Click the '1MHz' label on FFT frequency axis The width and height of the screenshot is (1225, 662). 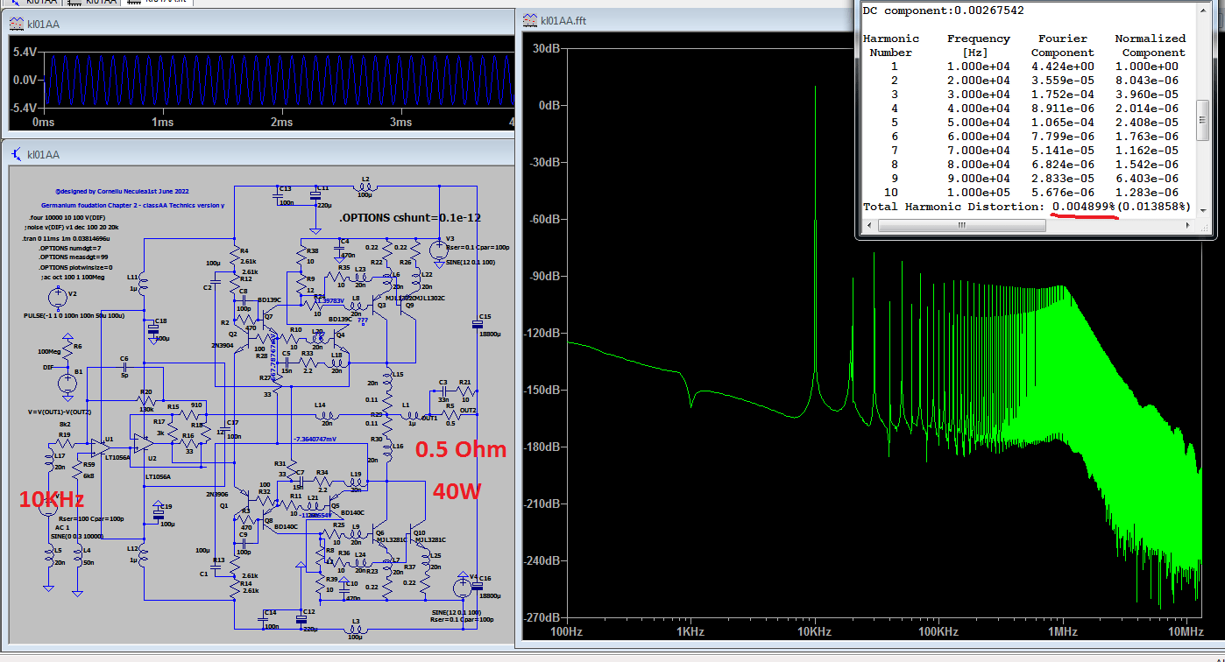point(1062,631)
